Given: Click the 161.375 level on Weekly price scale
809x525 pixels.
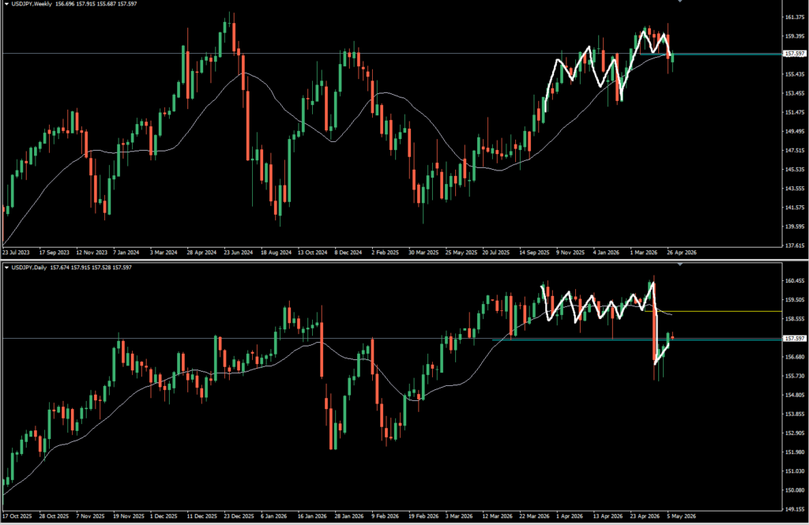Looking at the screenshot, I should click(796, 17).
